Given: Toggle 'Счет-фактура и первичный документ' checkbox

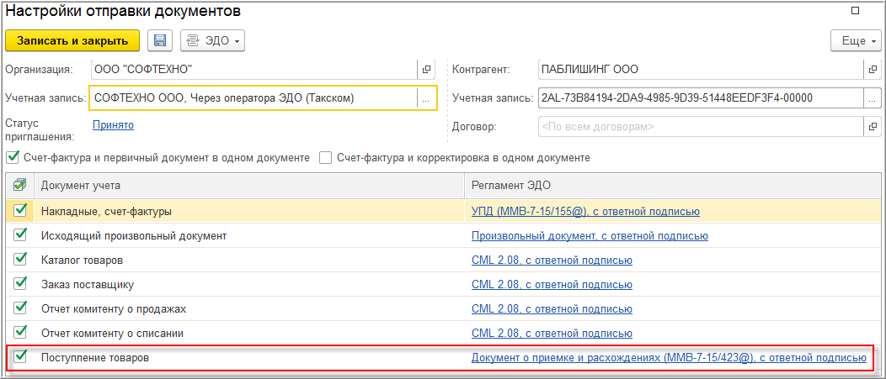Looking at the screenshot, I should (12, 157).
